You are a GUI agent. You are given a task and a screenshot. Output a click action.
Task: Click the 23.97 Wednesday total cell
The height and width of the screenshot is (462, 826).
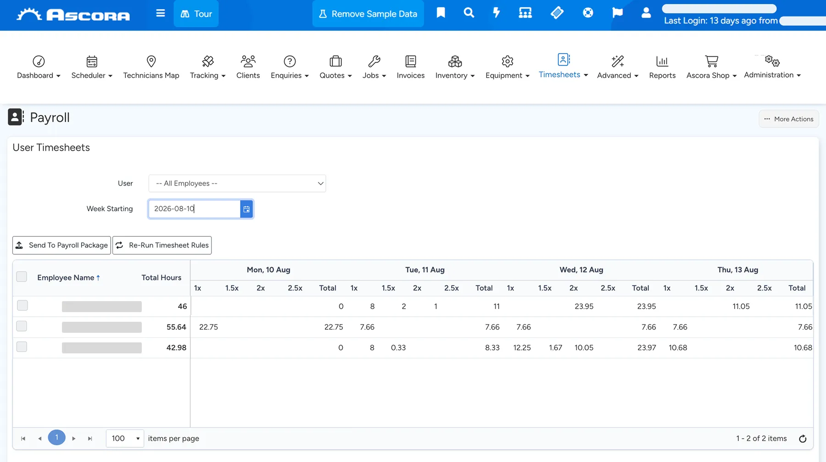(x=647, y=348)
